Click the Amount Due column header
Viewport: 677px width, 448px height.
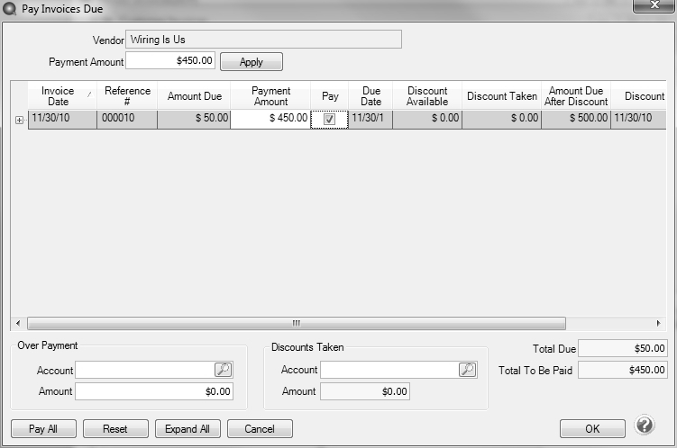tap(194, 96)
